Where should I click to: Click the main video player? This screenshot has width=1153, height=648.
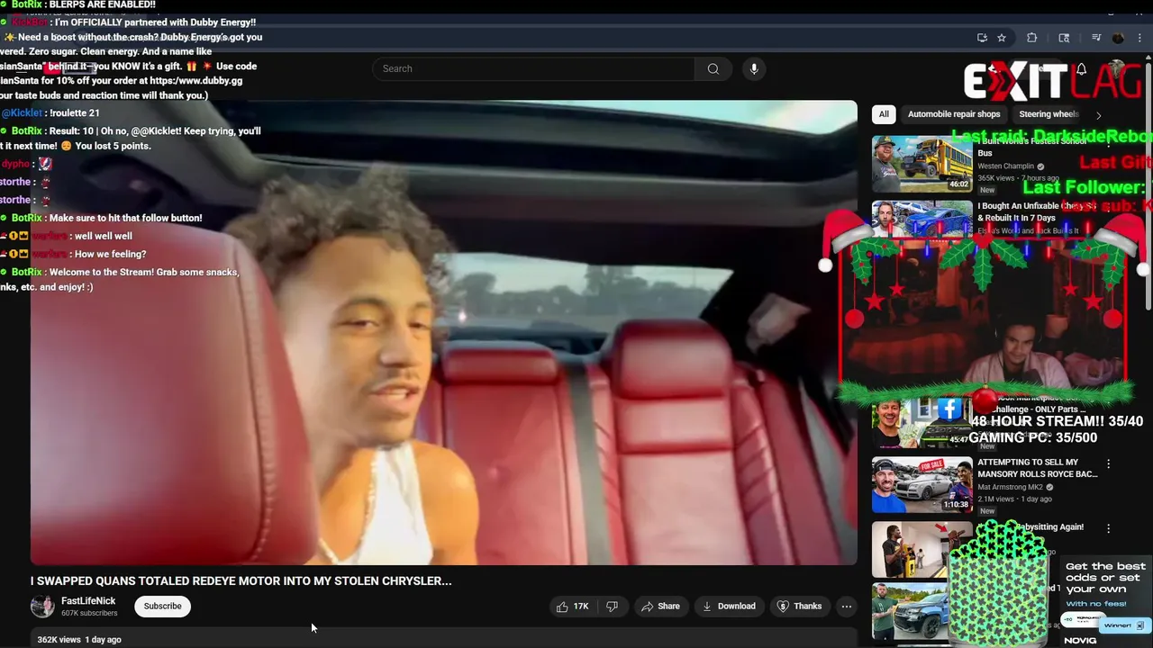pos(443,333)
